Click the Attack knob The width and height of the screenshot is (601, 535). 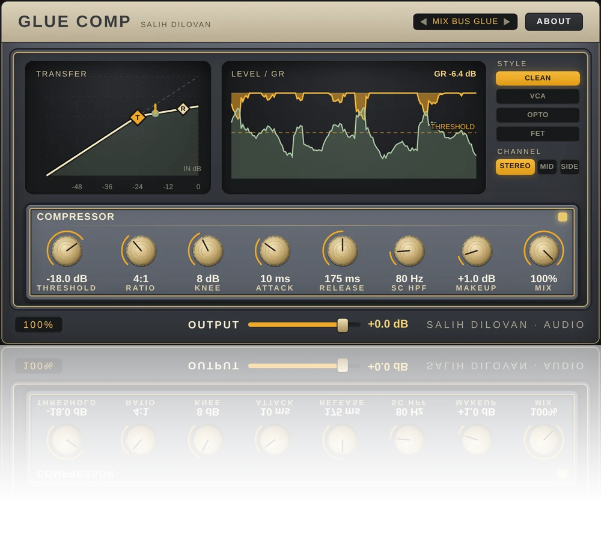(x=275, y=250)
